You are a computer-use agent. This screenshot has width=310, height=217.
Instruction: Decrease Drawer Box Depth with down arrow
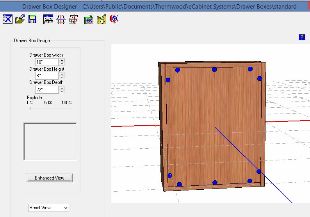(x=62, y=92)
